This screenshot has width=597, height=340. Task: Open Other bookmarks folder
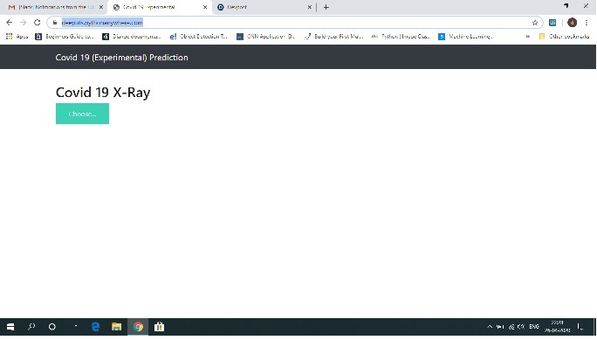tap(564, 37)
